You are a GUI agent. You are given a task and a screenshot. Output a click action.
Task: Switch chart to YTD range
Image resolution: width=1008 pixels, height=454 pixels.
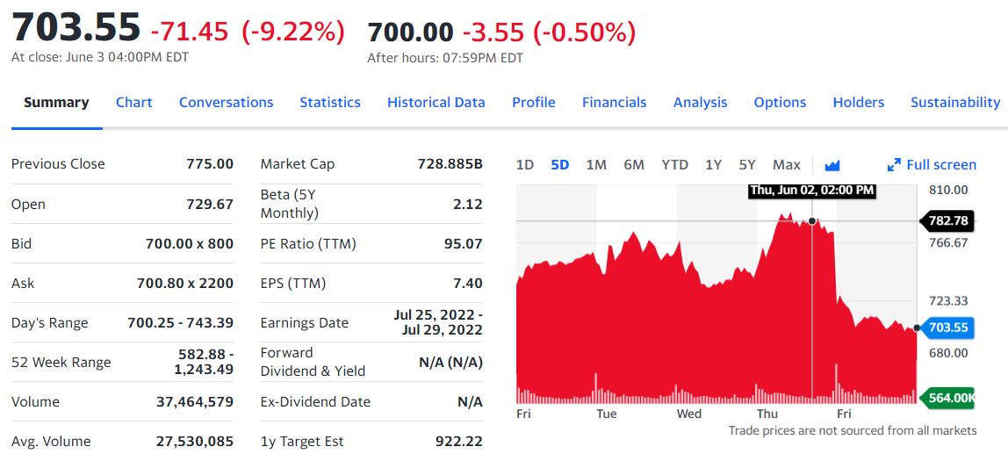point(674,165)
